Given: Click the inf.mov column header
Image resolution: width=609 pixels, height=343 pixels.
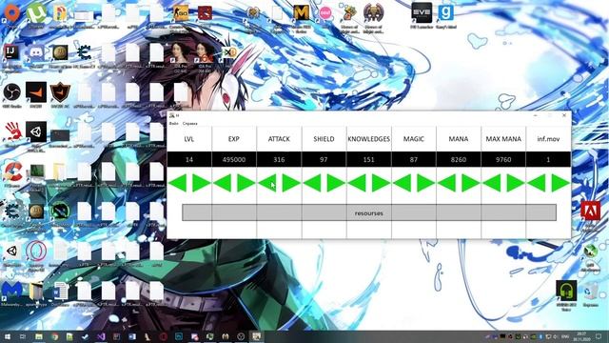Looking at the screenshot, I should point(548,139).
